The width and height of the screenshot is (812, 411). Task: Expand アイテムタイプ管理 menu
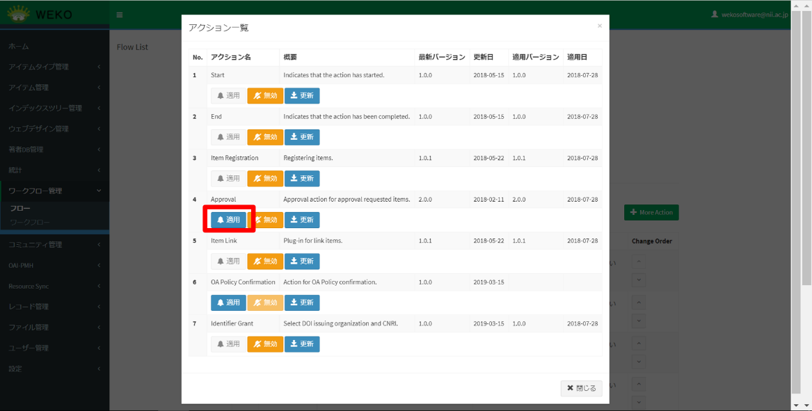[x=54, y=67]
